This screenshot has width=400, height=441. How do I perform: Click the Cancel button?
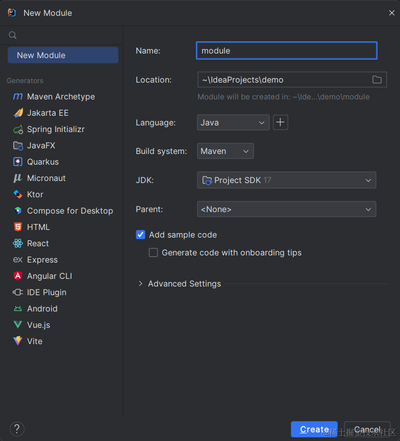pos(367,429)
